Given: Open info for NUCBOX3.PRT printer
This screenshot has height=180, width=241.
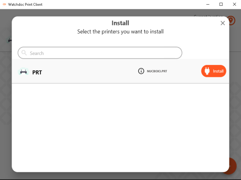Looking at the screenshot, I should tap(141, 71).
